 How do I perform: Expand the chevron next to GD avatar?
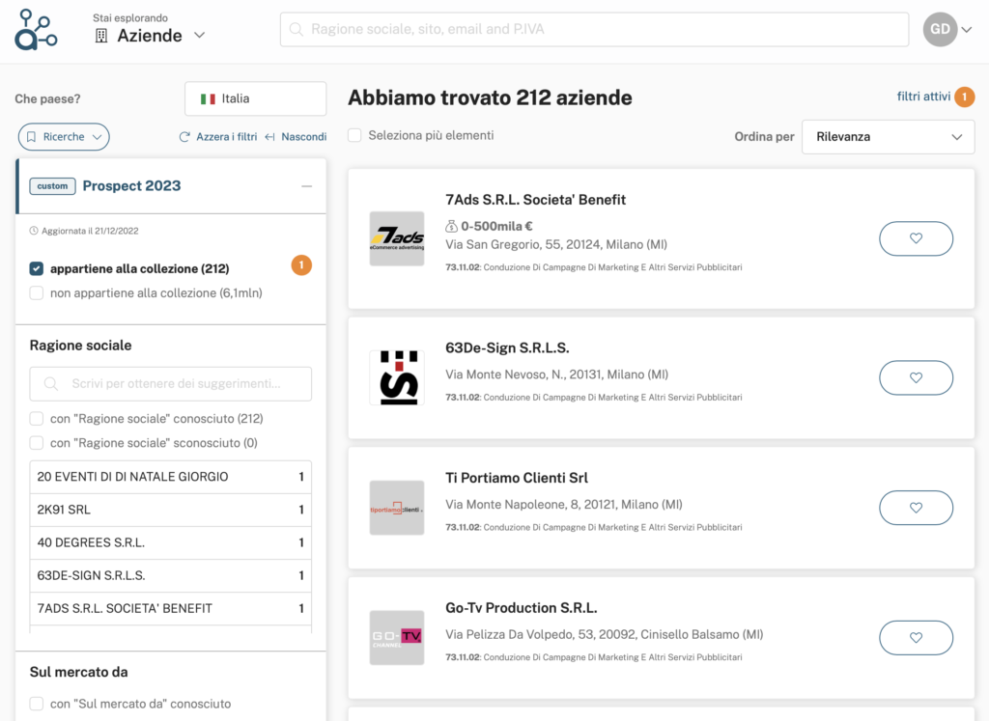click(x=966, y=30)
